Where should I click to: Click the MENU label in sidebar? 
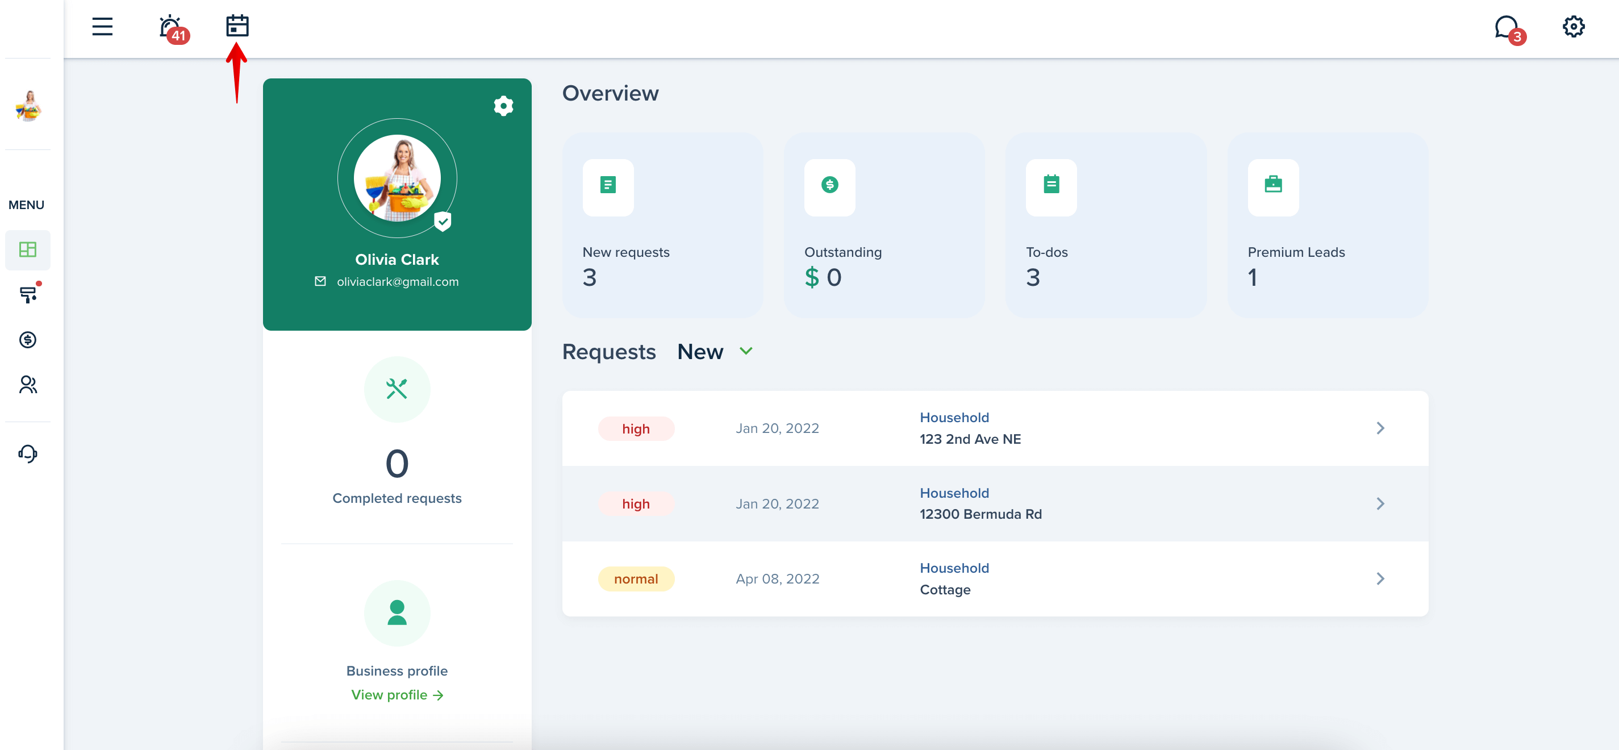(26, 205)
